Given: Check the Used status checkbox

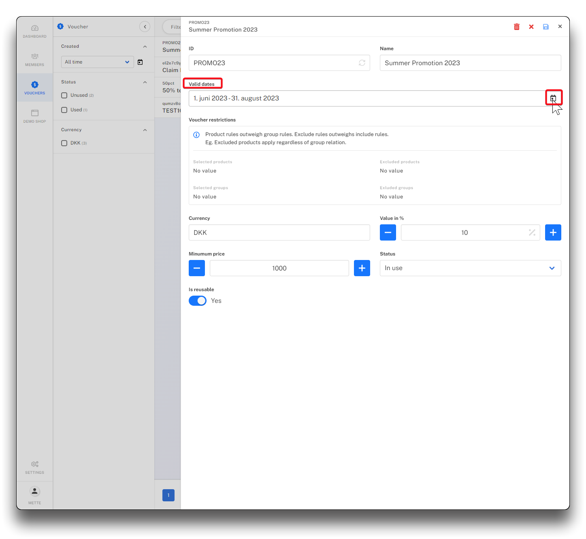Looking at the screenshot, I should coord(64,110).
